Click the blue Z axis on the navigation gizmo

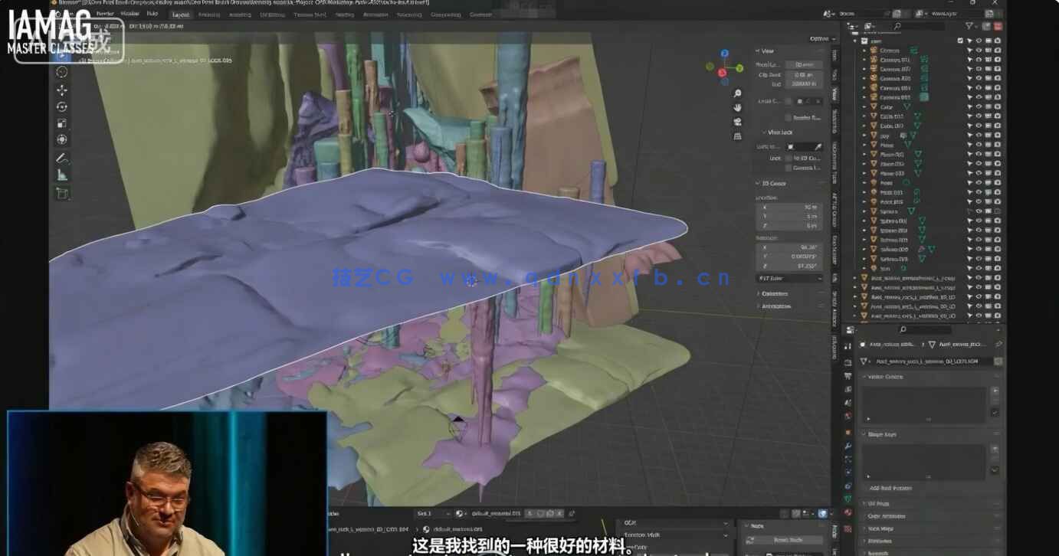click(x=725, y=54)
